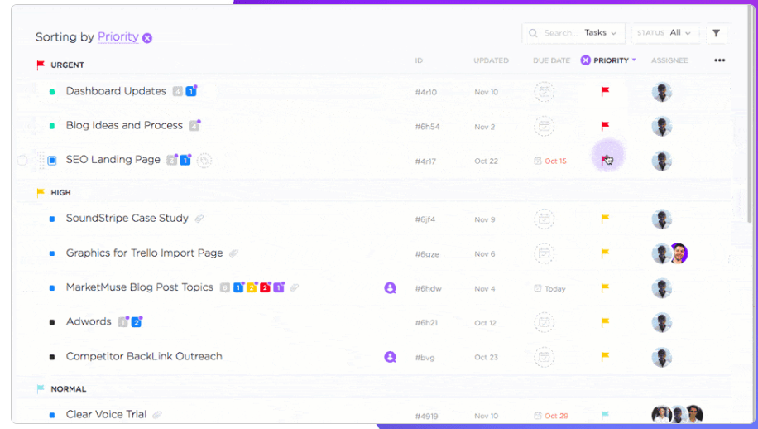Sort by the DUE DATE column header
This screenshot has height=429, width=758.
click(552, 60)
